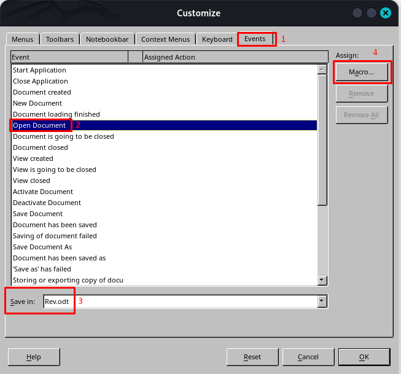The height and width of the screenshot is (374, 401).
Task: Expand the Save in dropdown arrow
Action: pyautogui.click(x=322, y=302)
